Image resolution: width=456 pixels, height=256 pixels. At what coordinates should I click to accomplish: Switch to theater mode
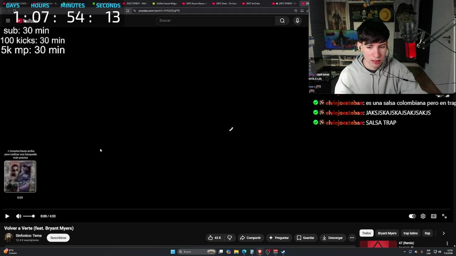[x=434, y=216]
